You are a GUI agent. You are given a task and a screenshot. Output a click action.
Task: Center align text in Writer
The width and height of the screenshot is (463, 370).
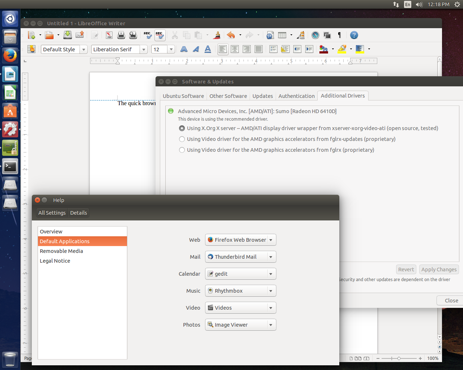235,49
